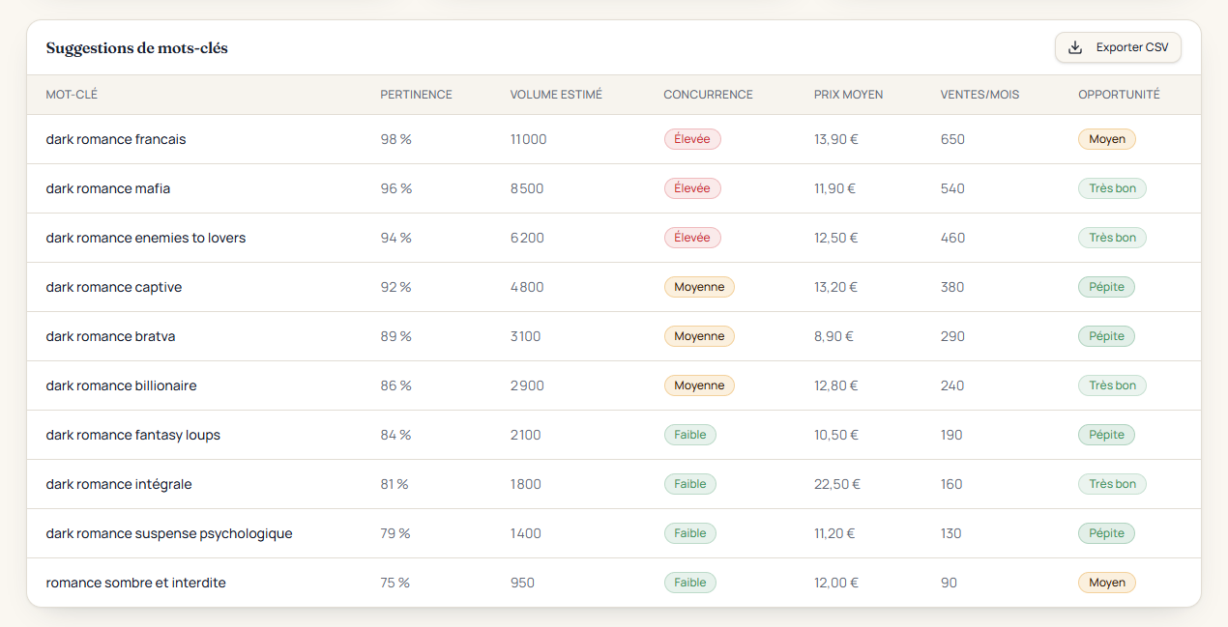Click the "dark romance intégrale" keyword
The width and height of the screenshot is (1228, 627).
point(119,484)
